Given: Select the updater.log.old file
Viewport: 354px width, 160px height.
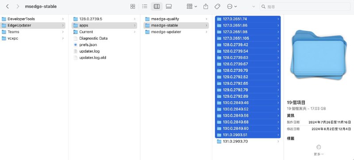Looking at the screenshot, I should click(x=104, y=57).
